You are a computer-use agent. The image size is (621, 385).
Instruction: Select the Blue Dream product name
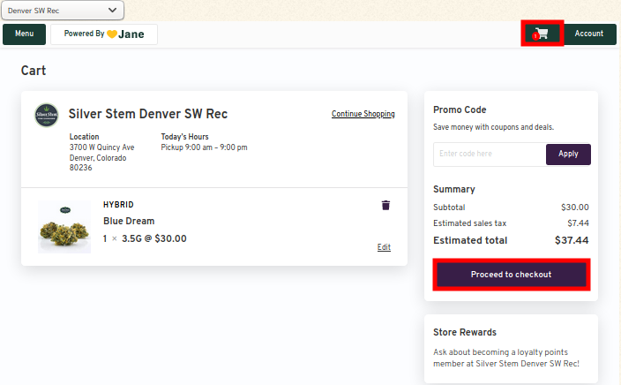pos(129,221)
